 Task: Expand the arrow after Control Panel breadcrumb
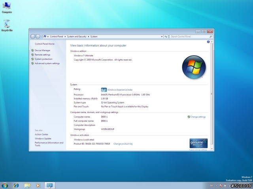pos(65,37)
